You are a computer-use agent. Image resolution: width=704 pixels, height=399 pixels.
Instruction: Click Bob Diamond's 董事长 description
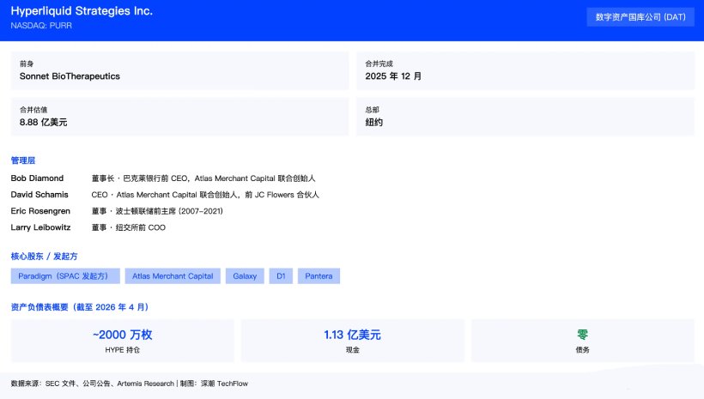[x=203, y=178]
